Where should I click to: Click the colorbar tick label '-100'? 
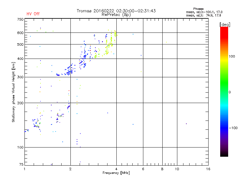click(x=233, y=128)
